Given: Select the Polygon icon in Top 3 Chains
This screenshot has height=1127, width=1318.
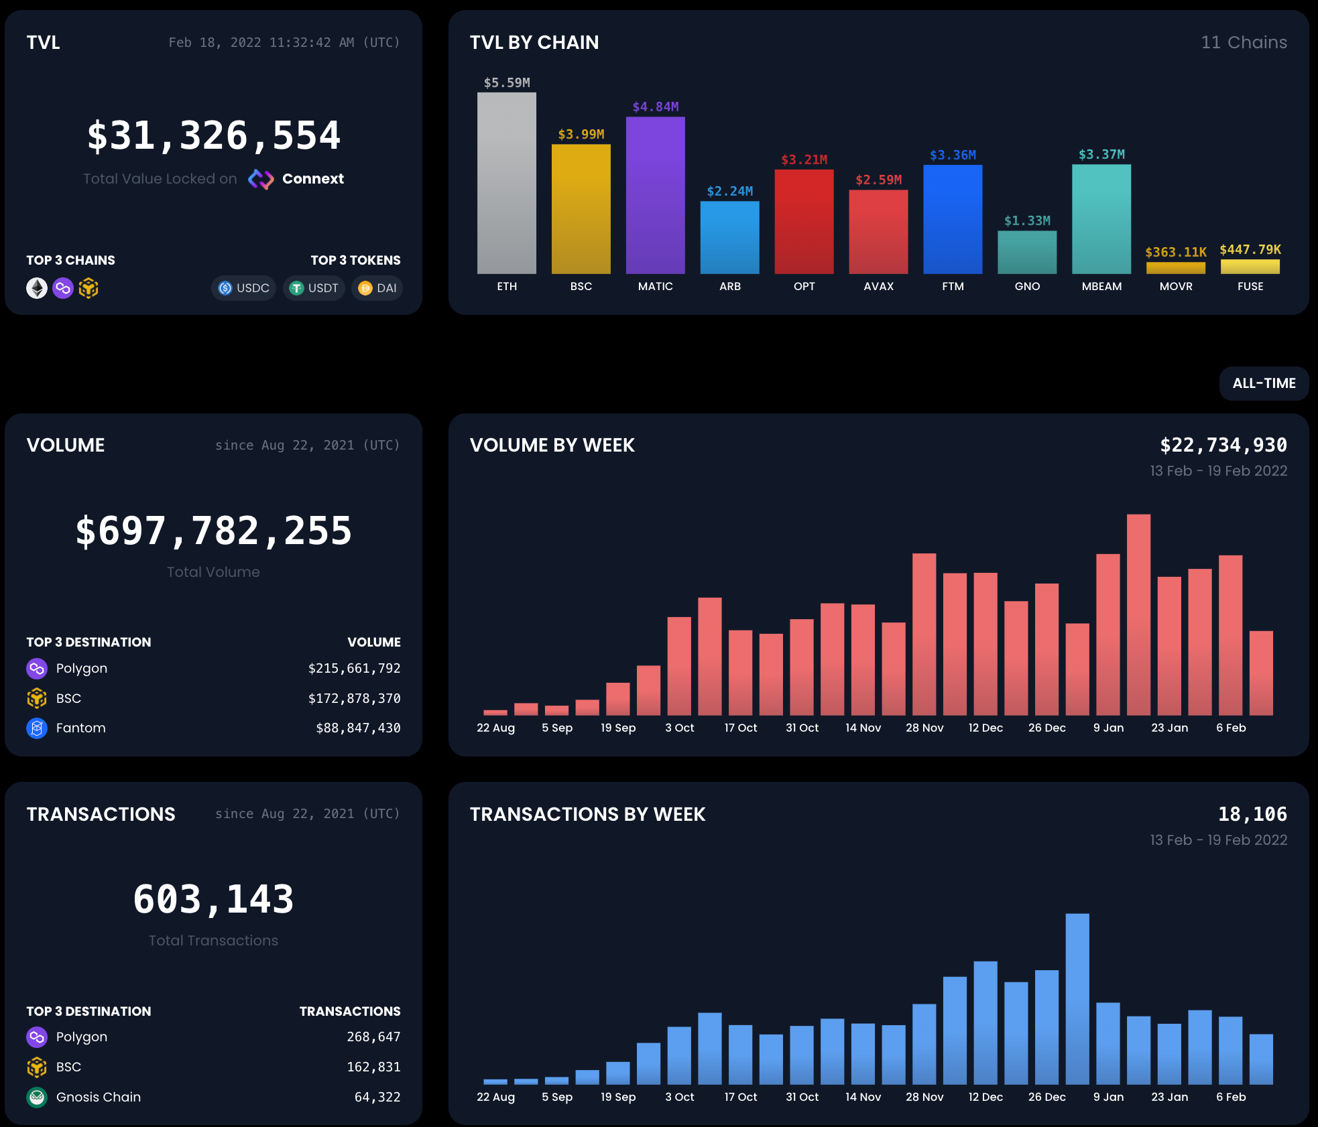Looking at the screenshot, I should (63, 288).
